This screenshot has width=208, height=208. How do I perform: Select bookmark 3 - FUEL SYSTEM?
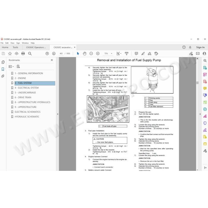coord(35,83)
